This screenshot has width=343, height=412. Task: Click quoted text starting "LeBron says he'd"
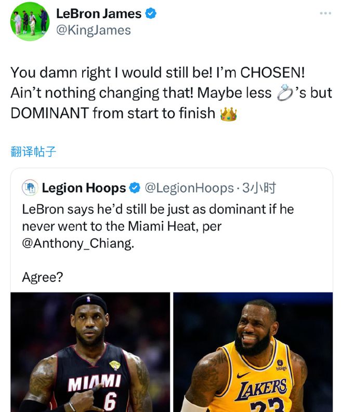pyautogui.click(x=157, y=209)
